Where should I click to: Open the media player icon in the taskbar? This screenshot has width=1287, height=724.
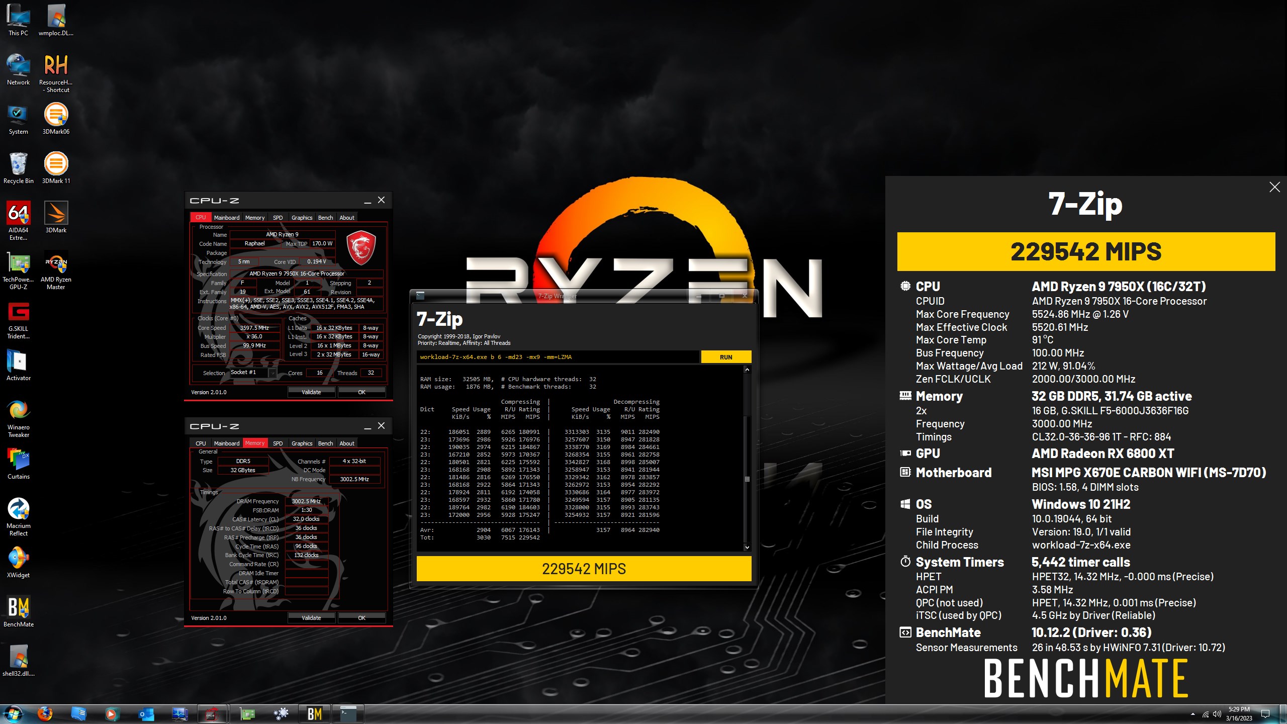[112, 714]
